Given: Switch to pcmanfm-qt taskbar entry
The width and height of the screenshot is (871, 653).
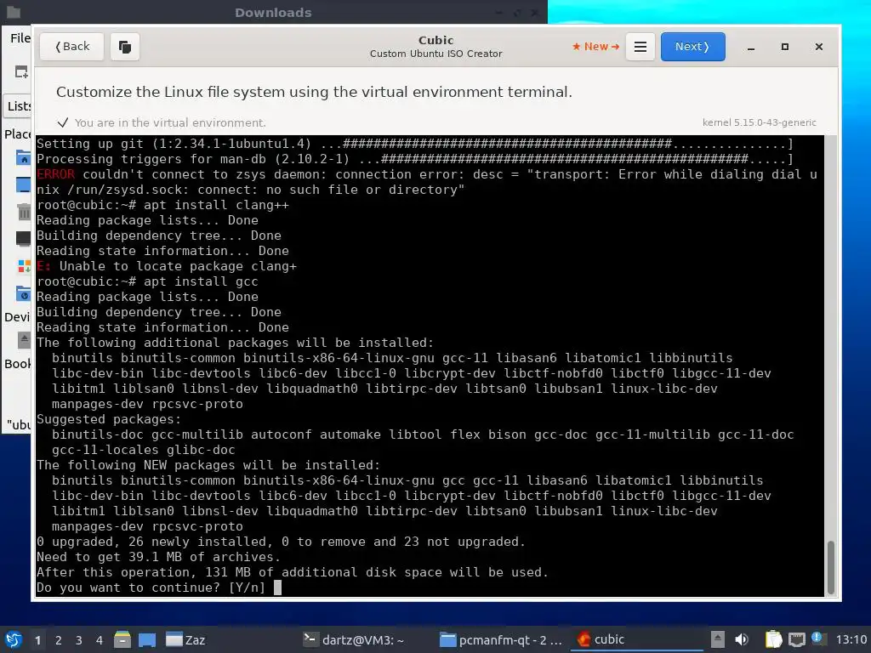Looking at the screenshot, I should click(502, 639).
